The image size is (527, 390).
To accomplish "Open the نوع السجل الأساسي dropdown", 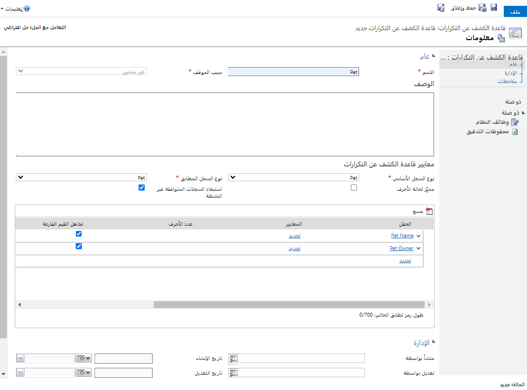I will [294, 178].
